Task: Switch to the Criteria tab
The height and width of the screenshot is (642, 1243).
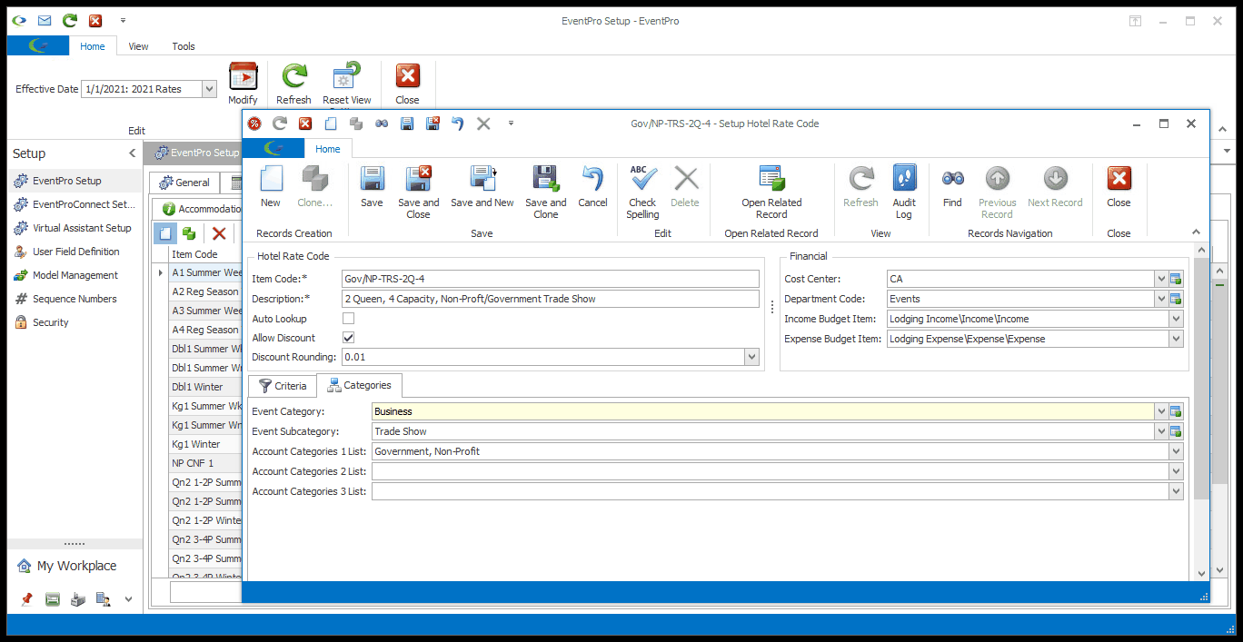Action: (283, 386)
